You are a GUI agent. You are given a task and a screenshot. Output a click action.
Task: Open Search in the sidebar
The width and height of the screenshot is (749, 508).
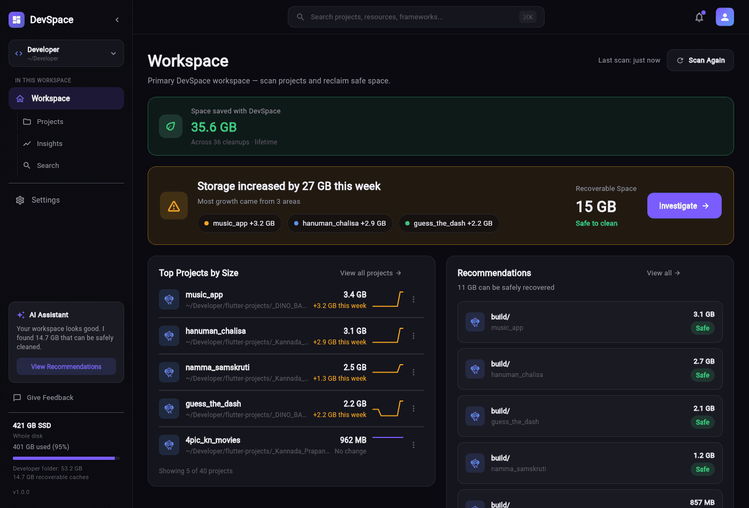point(71,166)
